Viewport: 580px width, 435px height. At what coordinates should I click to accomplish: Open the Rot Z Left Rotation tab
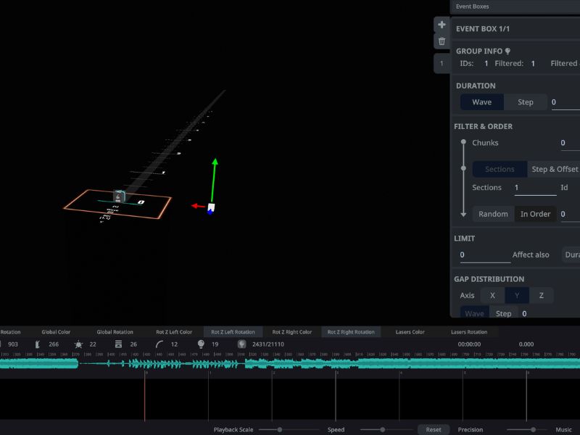(x=233, y=332)
